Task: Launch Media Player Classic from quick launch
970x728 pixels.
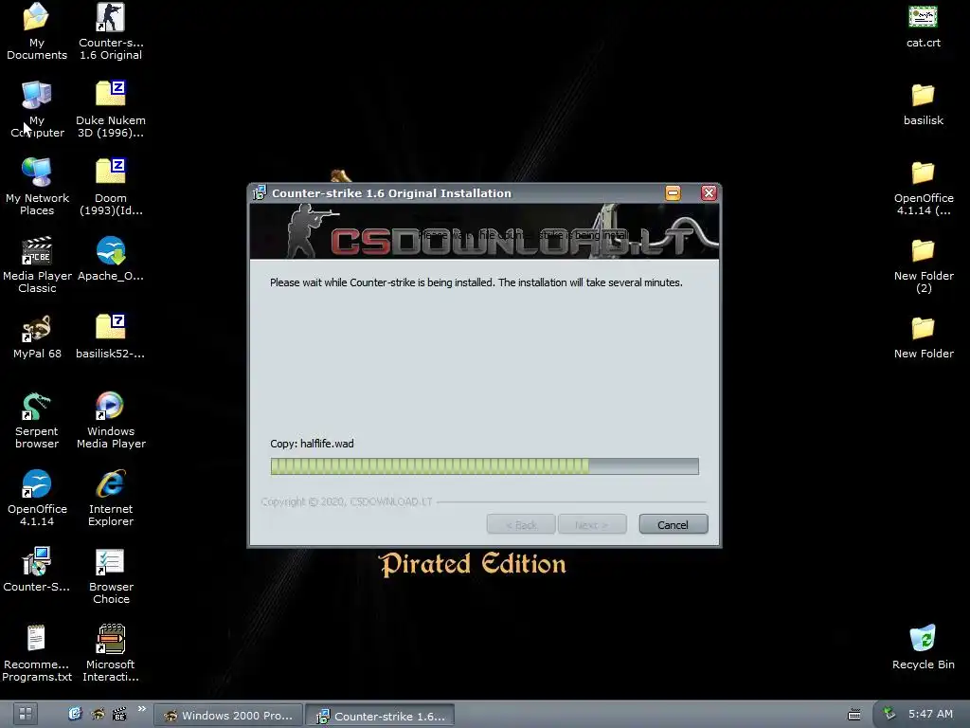Action: click(x=120, y=714)
